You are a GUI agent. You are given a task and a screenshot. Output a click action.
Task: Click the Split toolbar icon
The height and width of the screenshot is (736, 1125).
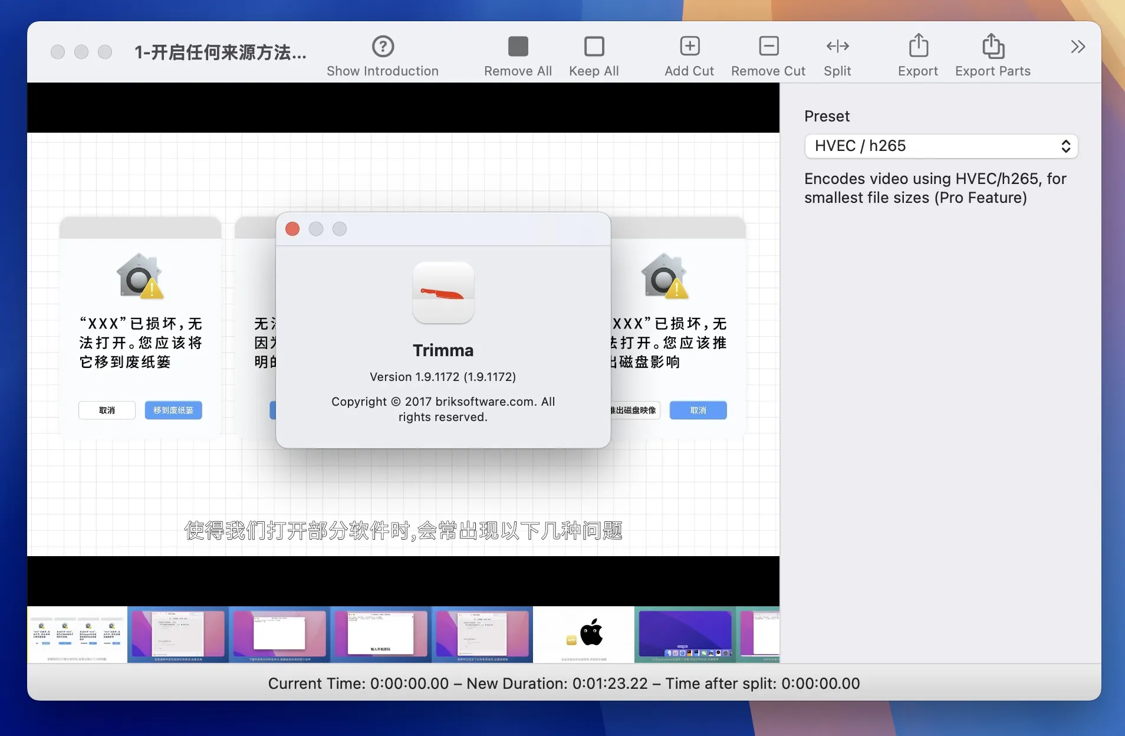pos(837,46)
